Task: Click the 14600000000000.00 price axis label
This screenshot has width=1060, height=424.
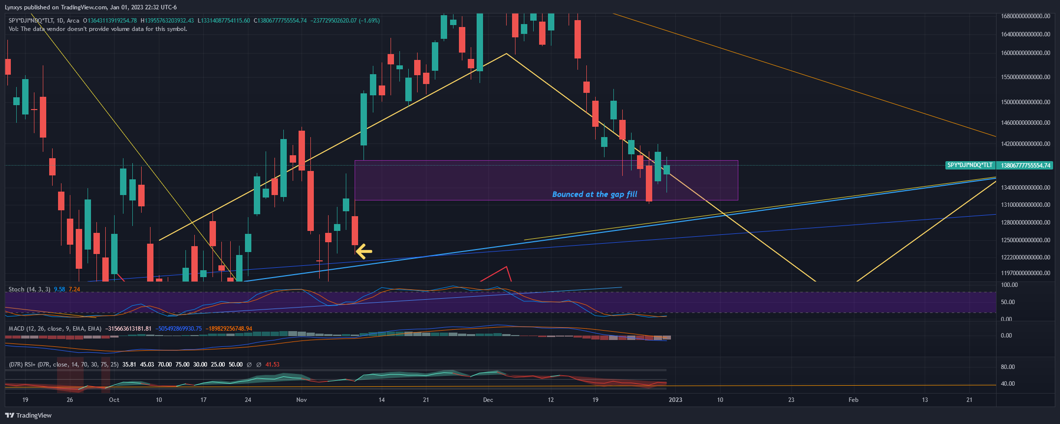Action: coord(1025,123)
